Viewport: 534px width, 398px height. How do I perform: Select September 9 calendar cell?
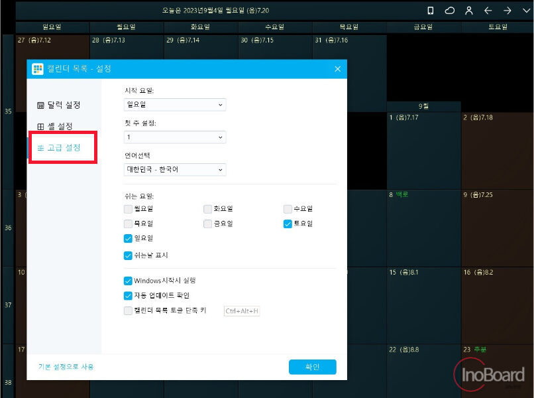pyautogui.click(x=498, y=228)
